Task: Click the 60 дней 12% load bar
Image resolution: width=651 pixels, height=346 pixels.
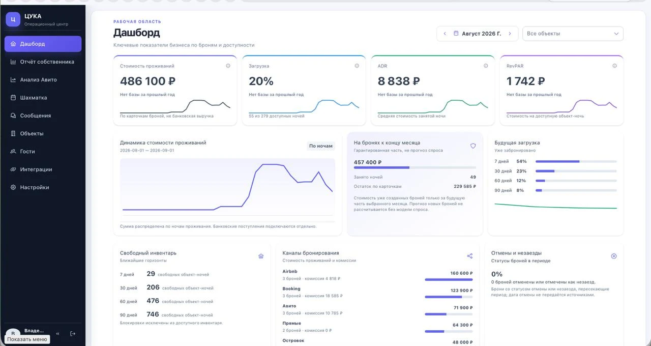Action: 576,181
